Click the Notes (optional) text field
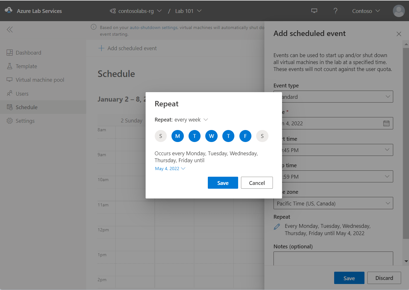409x290 pixels. click(x=333, y=258)
